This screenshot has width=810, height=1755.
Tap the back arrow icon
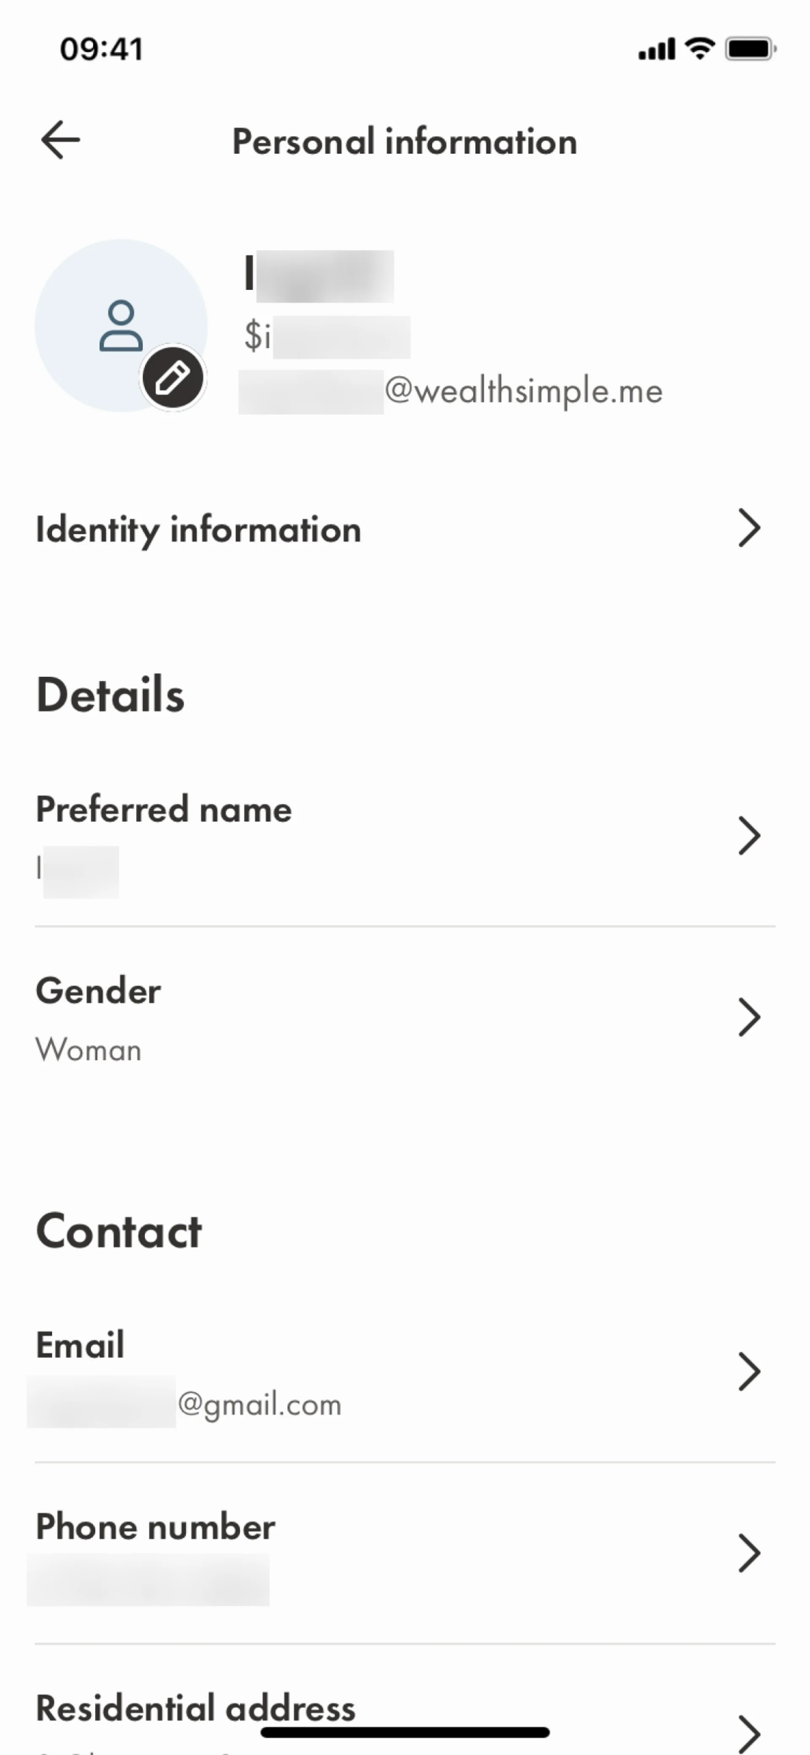click(x=61, y=140)
